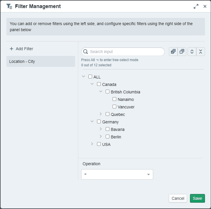Click the magnifier icon in search box
The image size is (211, 209).
click(85, 52)
